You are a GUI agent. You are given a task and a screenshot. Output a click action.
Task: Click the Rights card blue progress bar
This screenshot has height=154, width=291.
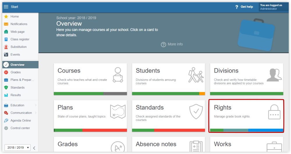click(x=266, y=130)
